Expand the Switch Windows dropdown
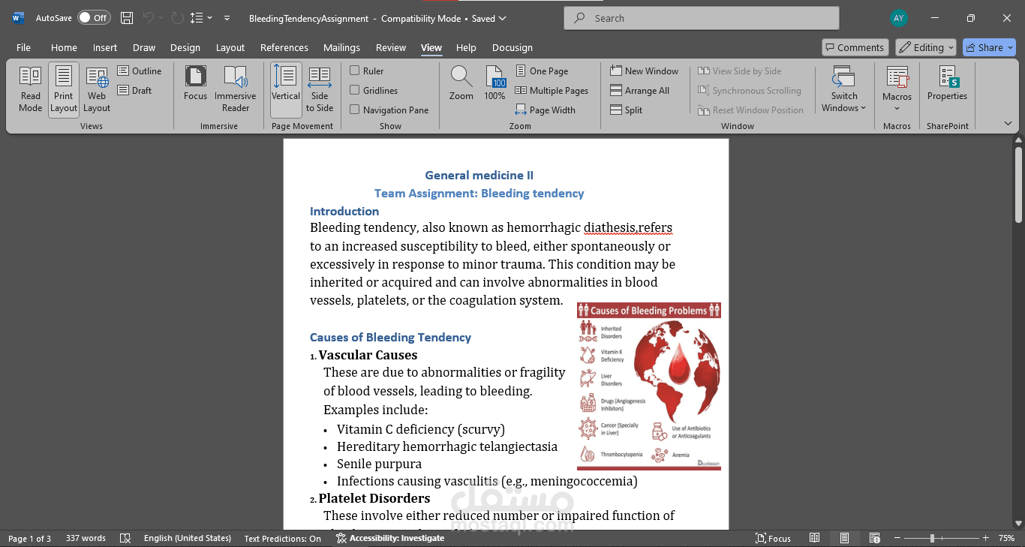The height and width of the screenshot is (547, 1025). pyautogui.click(x=844, y=89)
